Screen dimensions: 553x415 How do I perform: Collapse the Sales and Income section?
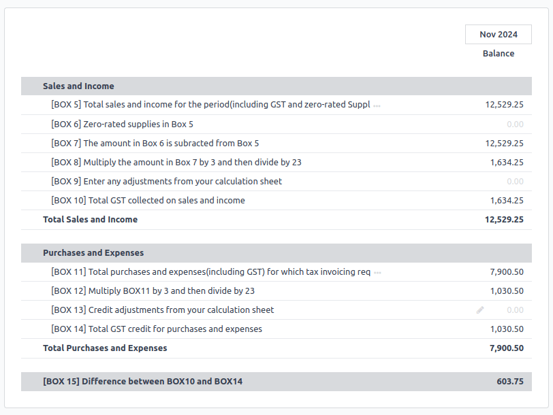(78, 86)
